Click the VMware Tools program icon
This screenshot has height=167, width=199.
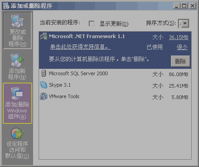pos(44,96)
